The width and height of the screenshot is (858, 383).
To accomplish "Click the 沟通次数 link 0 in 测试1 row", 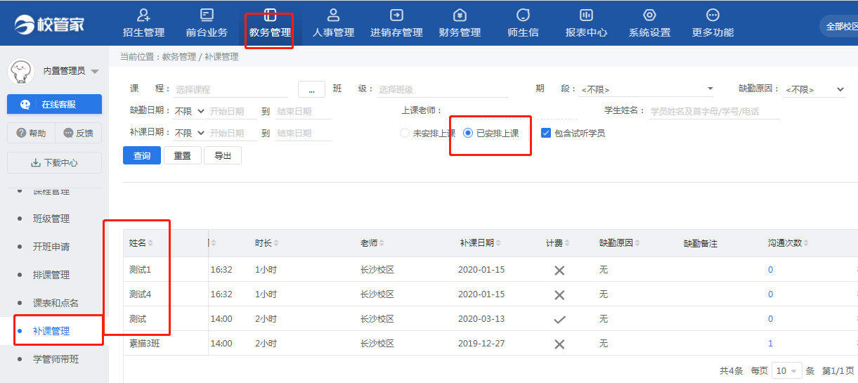I will tap(770, 270).
